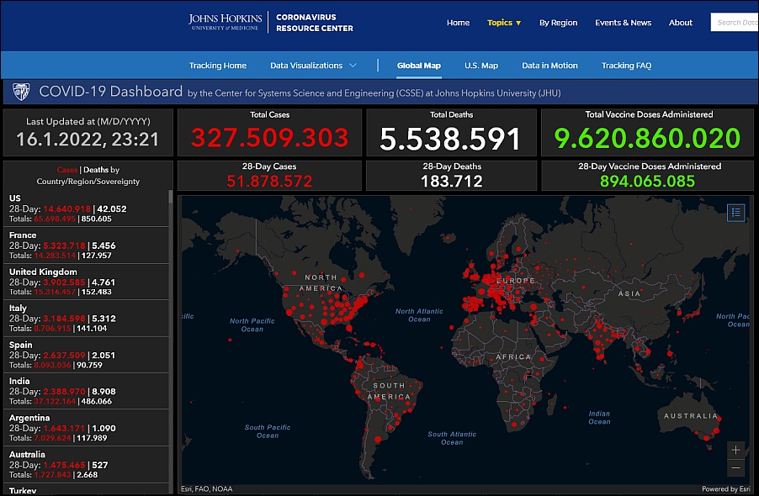
Task: Click the Powered by Esri link
Action: [x=726, y=488]
